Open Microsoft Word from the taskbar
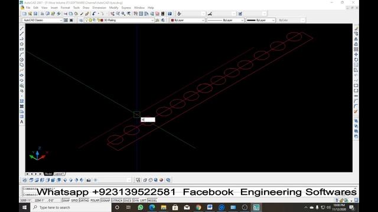 tap(210, 207)
